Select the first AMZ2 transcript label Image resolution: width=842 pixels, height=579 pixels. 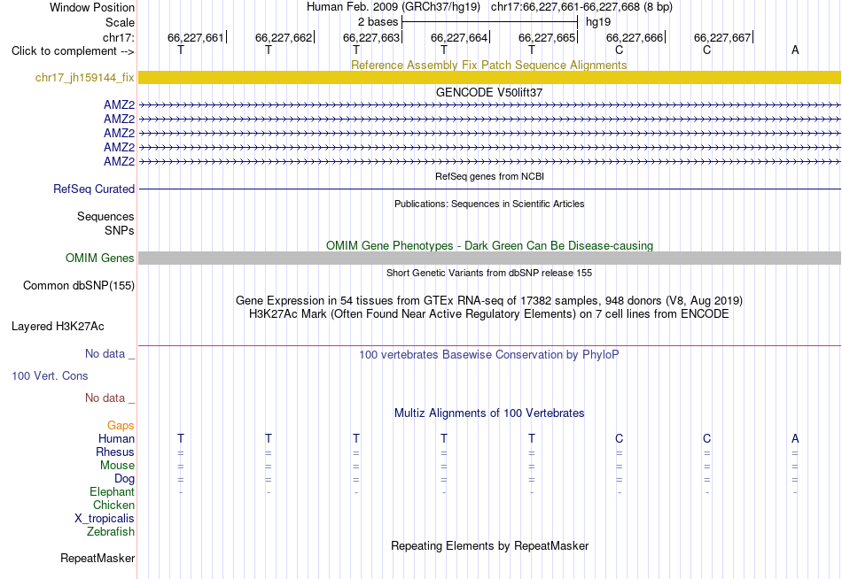click(120, 105)
